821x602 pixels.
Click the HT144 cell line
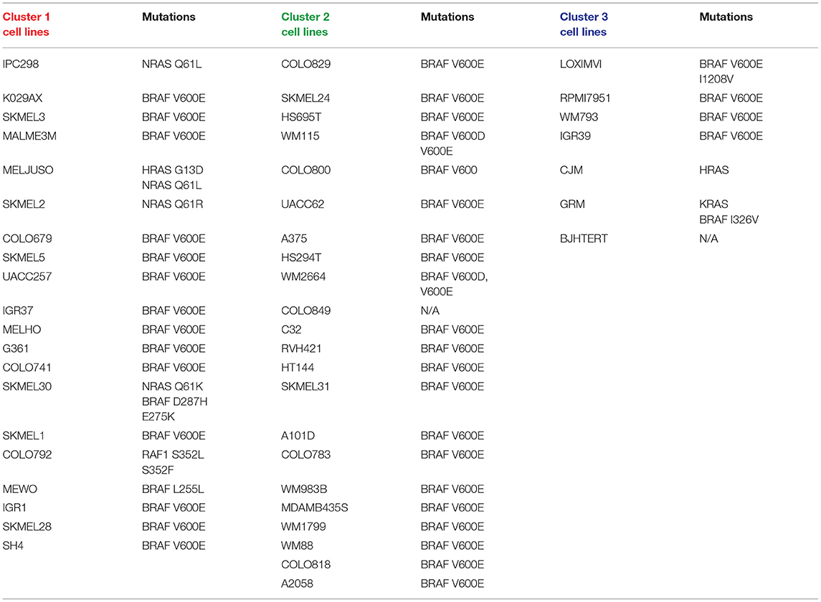coord(298,368)
